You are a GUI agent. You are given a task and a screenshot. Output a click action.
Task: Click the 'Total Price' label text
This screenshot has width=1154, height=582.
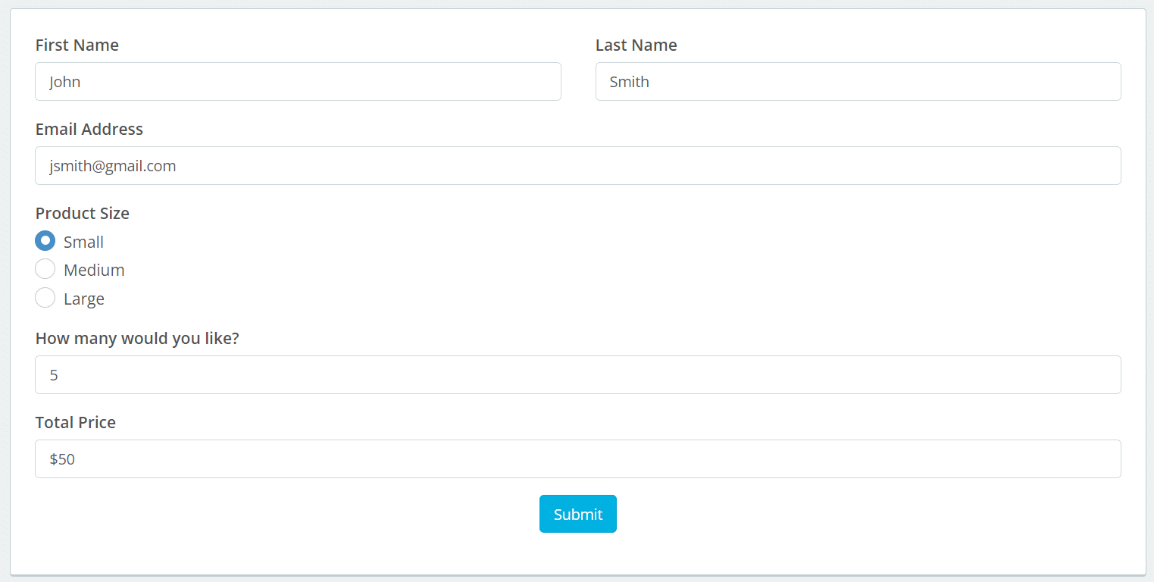[76, 422]
